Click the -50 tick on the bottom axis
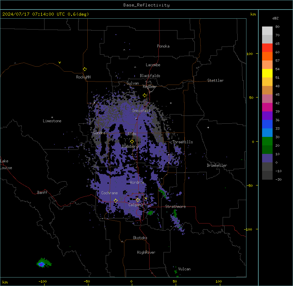This screenshot has width=293, height=286. click(87, 281)
